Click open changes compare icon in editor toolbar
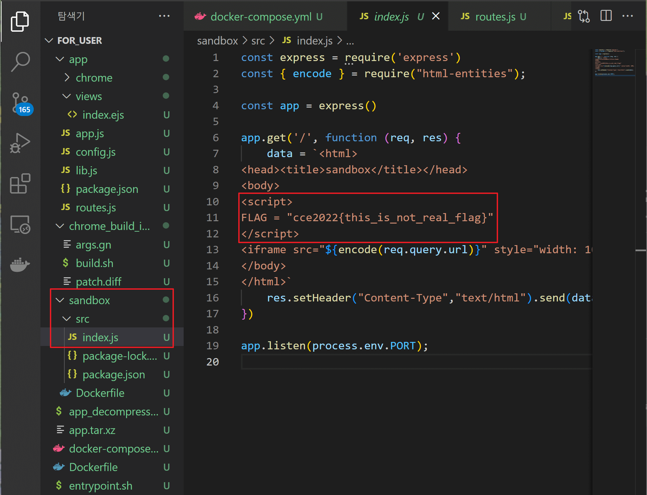The height and width of the screenshot is (495, 647). 584,16
